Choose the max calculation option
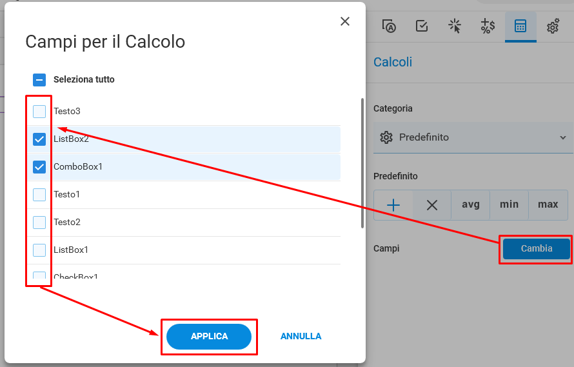574x367 pixels. click(548, 204)
